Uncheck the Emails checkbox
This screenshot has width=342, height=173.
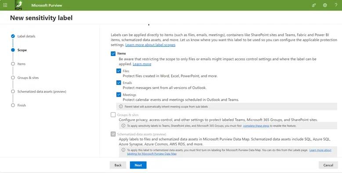coord(119,83)
